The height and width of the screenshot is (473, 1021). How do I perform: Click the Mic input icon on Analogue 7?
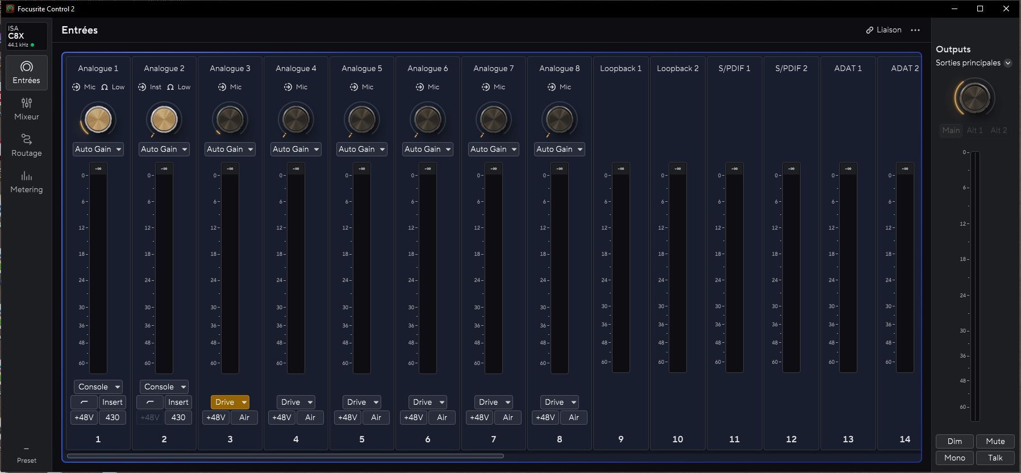(486, 87)
